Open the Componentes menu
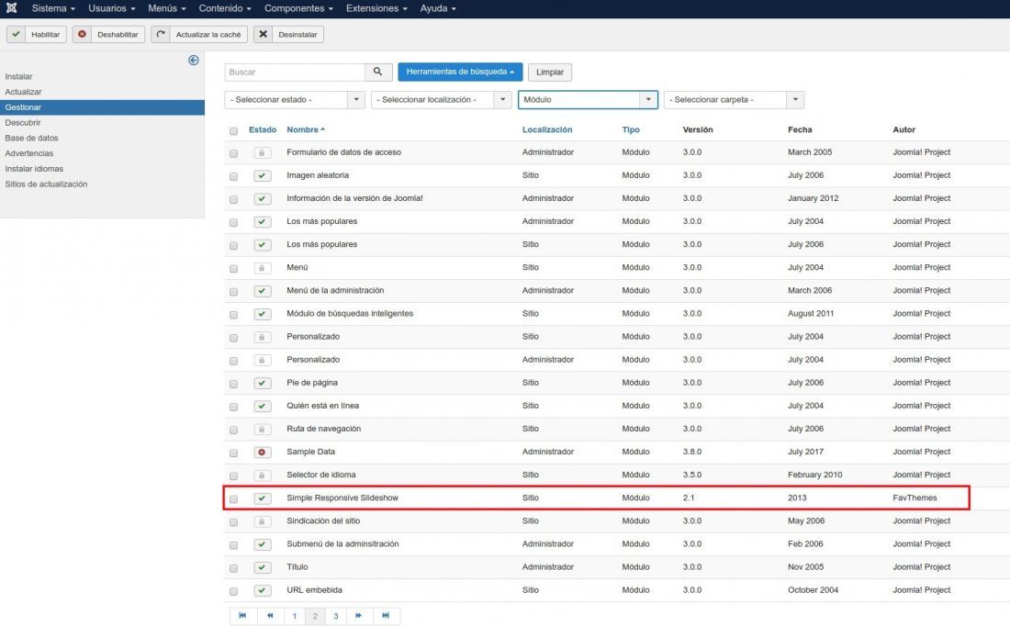Viewport: 1010px width, 626px height. pyautogui.click(x=299, y=8)
